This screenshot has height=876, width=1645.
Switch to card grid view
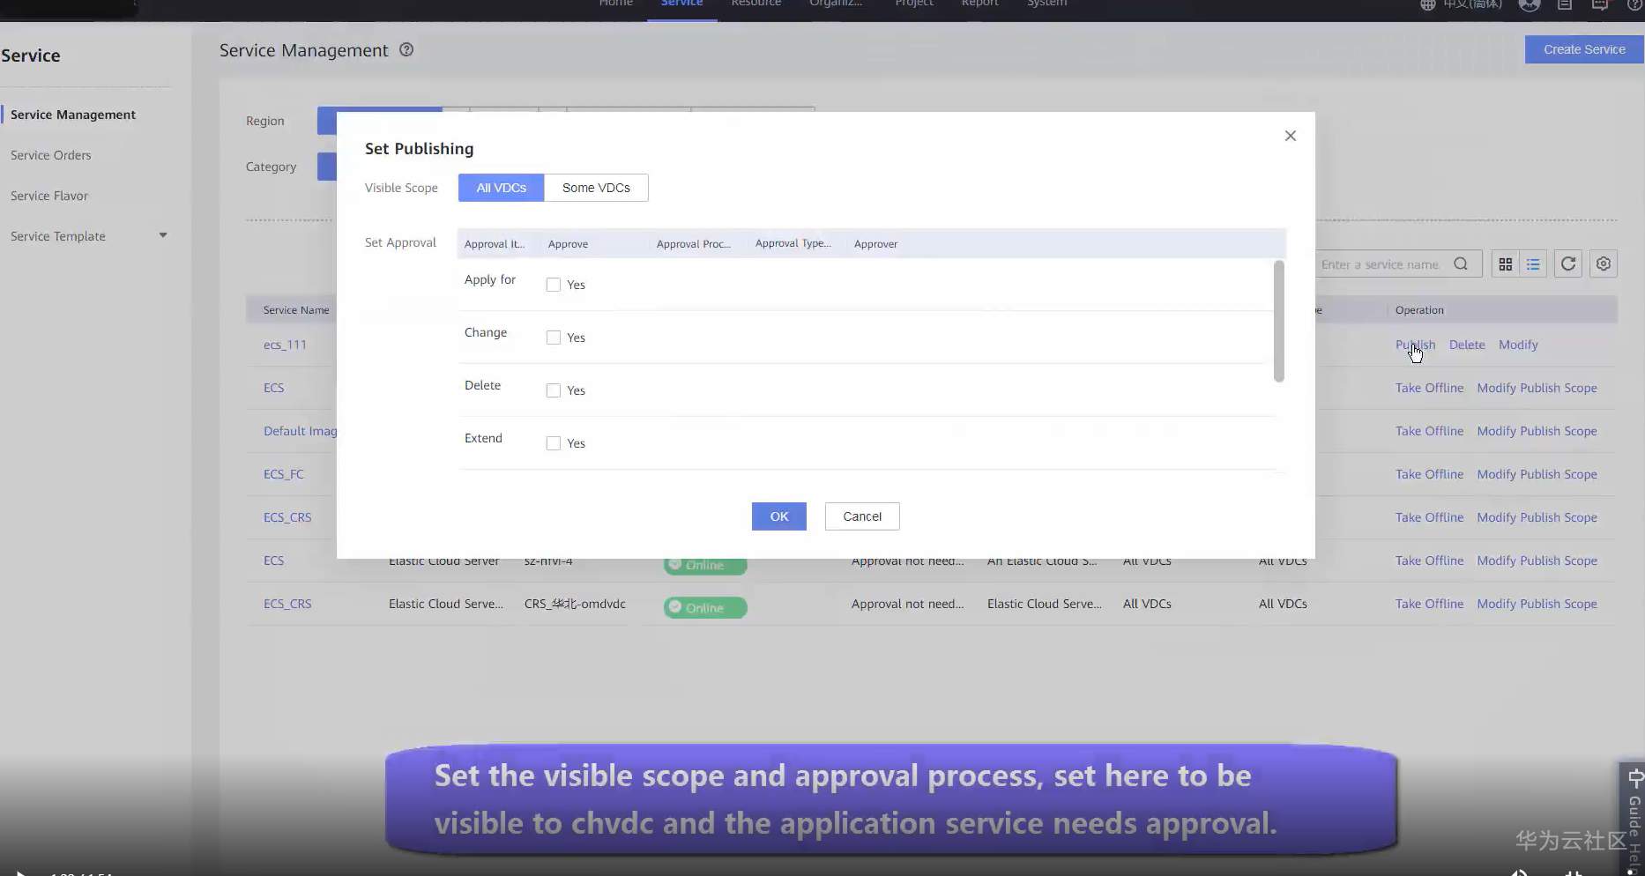click(1506, 264)
